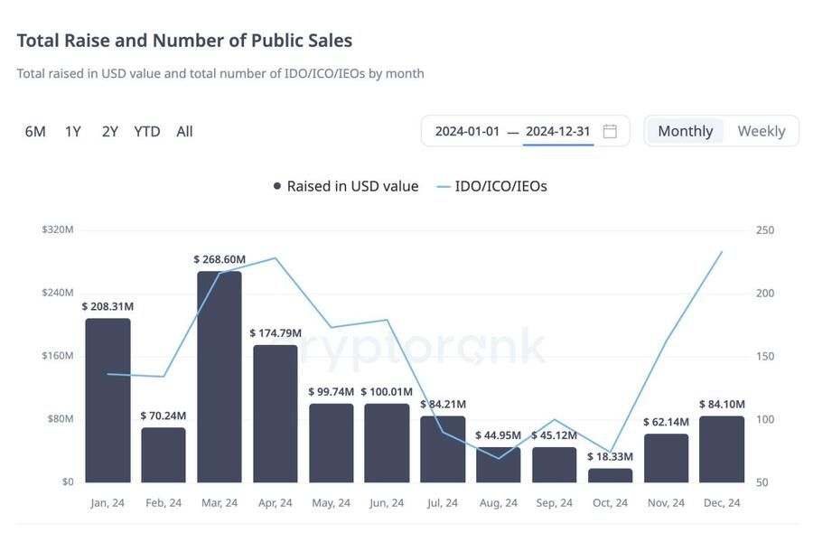
Task: Click the $320M axis label
Action: pos(58,229)
